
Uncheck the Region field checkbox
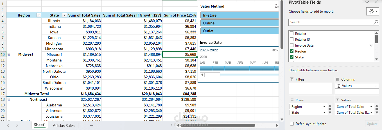click(x=291, y=51)
